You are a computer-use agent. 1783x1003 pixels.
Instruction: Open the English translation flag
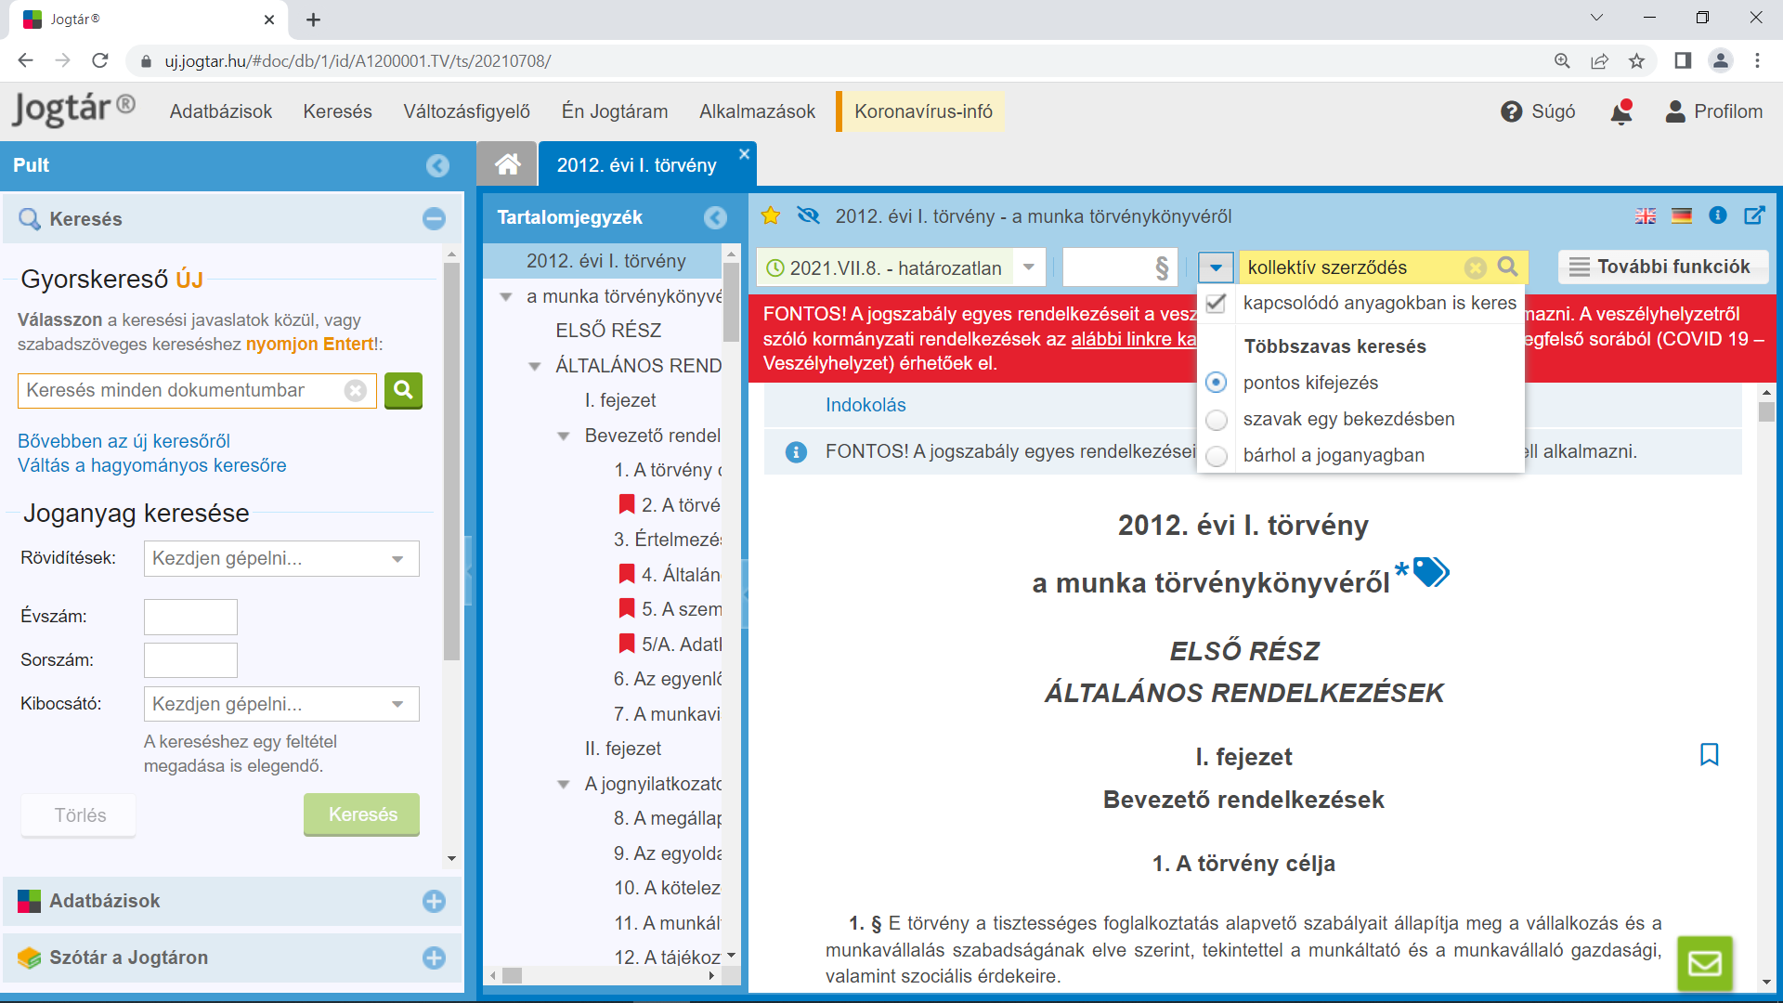pos(1646,216)
